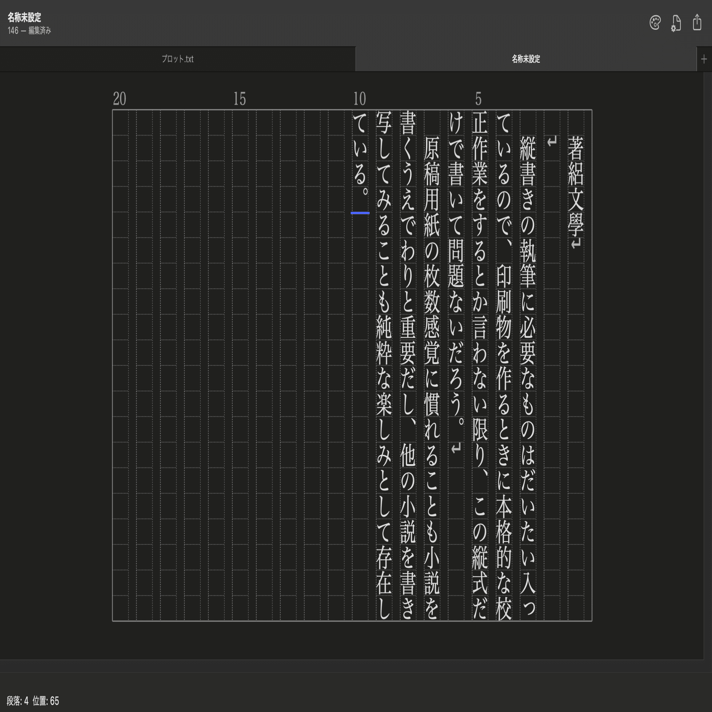Click ruler number 20 above manuscript
Screen dimensions: 712x712
point(118,97)
